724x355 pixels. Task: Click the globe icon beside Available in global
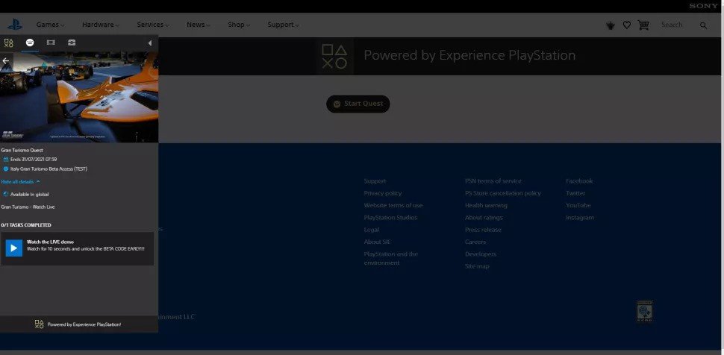(6, 195)
